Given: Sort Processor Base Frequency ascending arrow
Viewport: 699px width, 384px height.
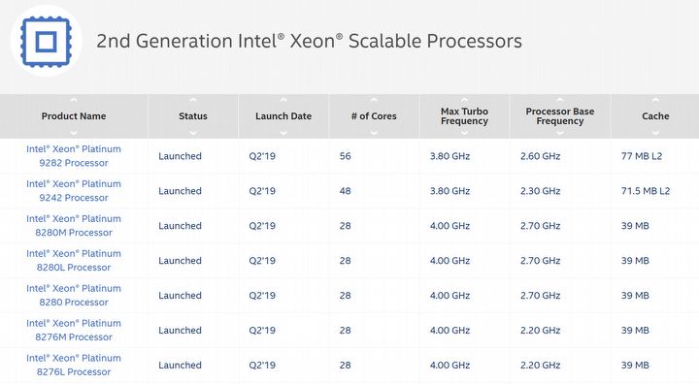Looking at the screenshot, I should click(560, 100).
